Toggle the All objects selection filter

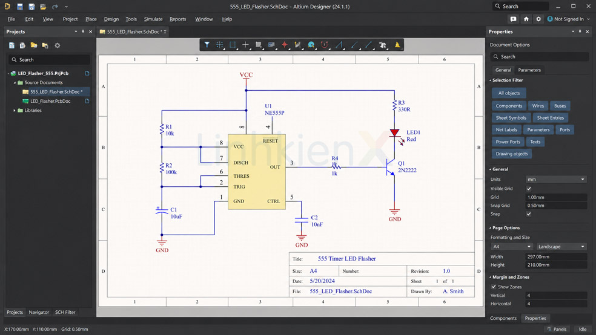[x=509, y=93]
